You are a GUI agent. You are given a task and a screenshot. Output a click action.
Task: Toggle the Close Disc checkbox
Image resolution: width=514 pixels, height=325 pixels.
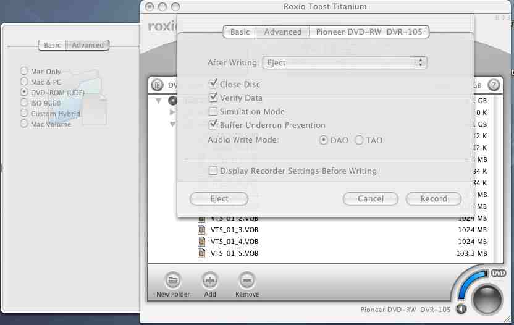tap(213, 84)
